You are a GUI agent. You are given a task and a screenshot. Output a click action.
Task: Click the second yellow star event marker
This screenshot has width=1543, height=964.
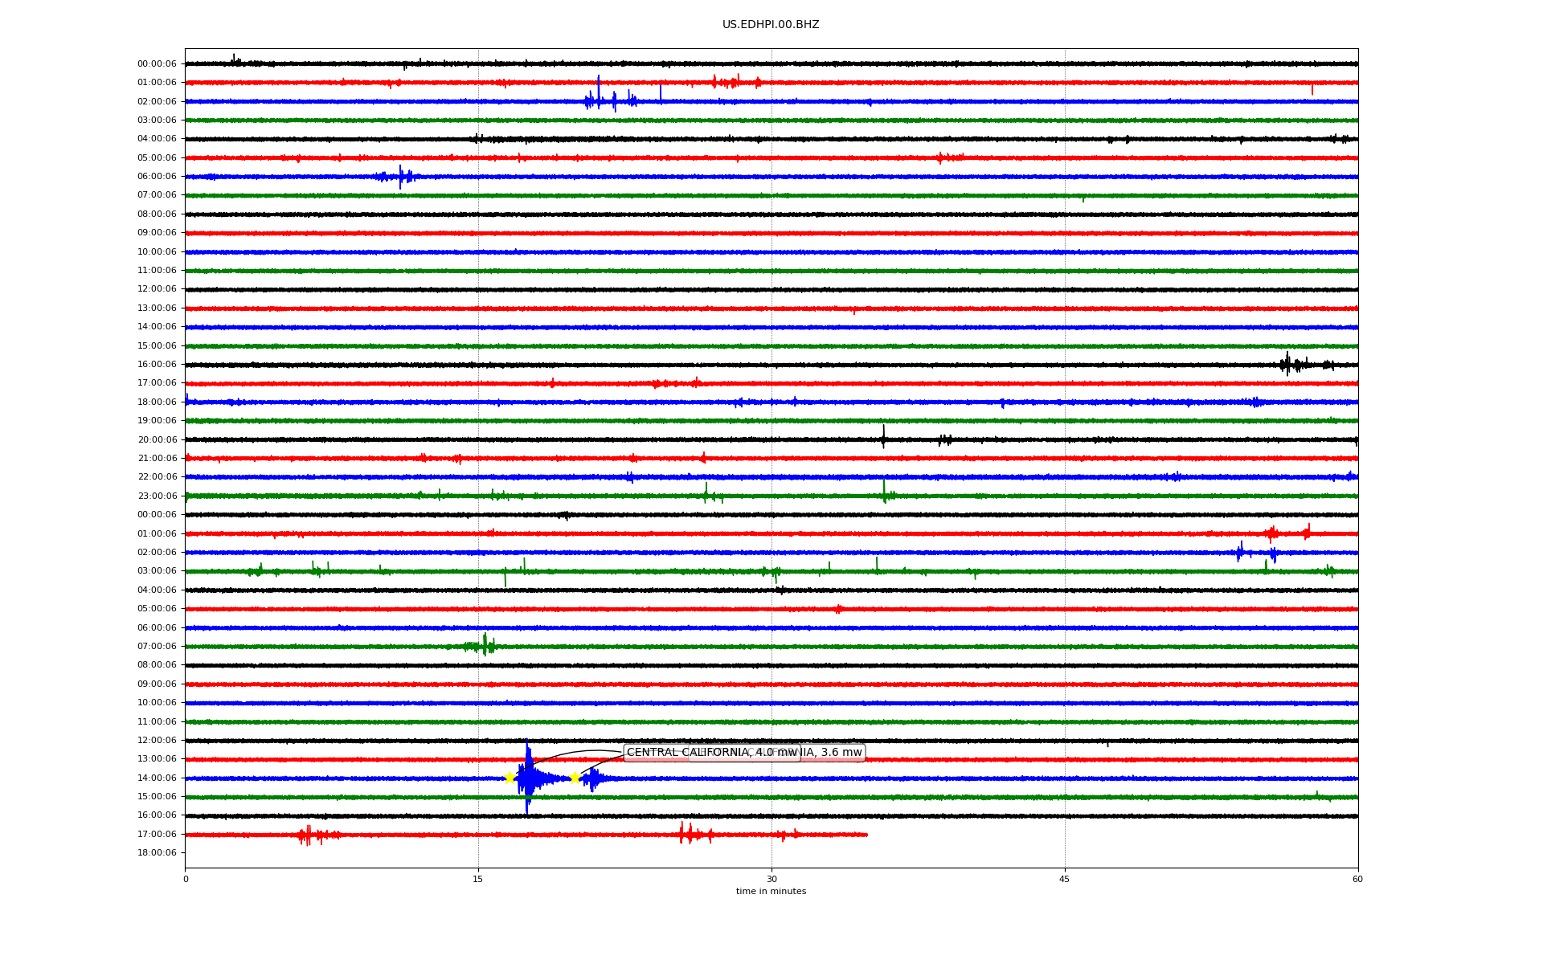coord(574,778)
